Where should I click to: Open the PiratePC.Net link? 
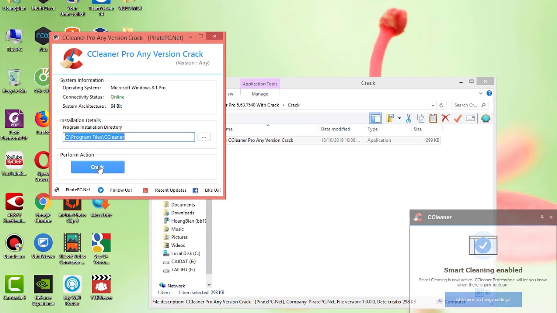[x=77, y=190]
